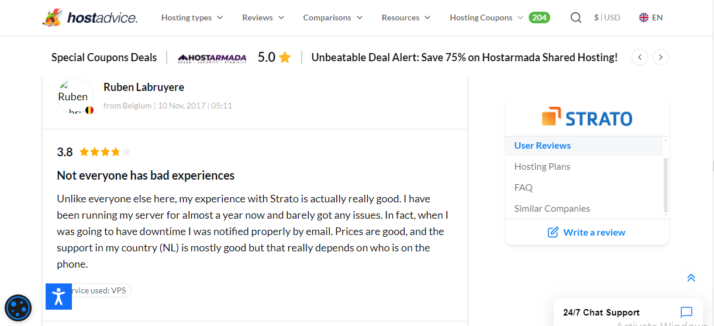Click the HostArmada logo in the deals bar
Viewport: 714px width, 326px height.
tap(212, 58)
